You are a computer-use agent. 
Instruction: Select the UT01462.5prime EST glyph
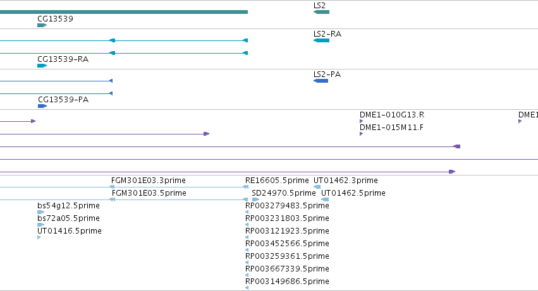(325, 199)
